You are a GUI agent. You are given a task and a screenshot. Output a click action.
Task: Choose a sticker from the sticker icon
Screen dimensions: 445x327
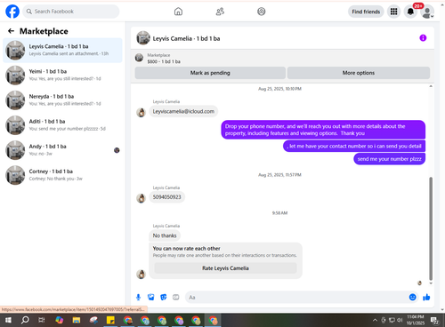click(164, 297)
